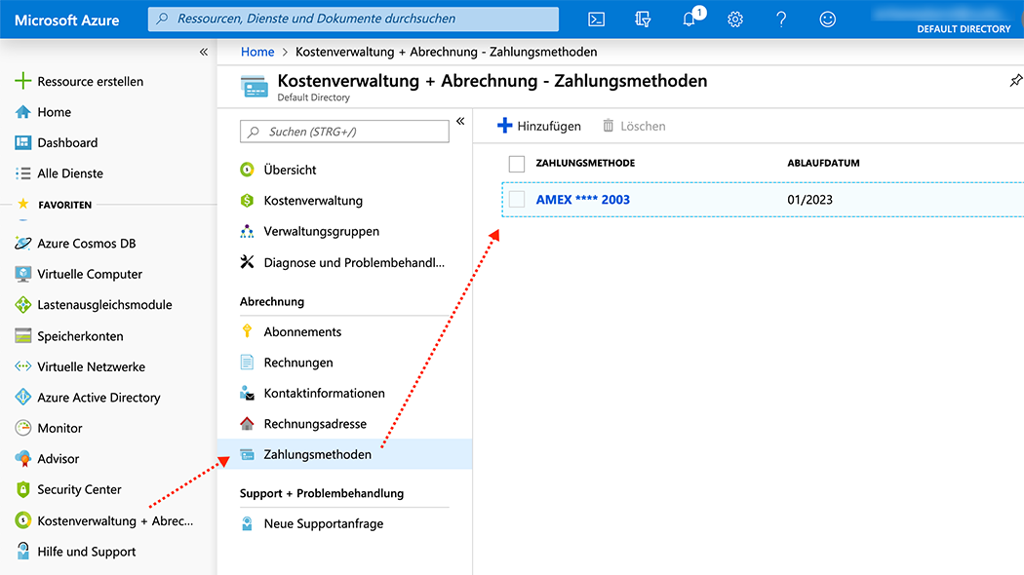1024x575 pixels.
Task: Pin the blade with the pin icon
Action: coord(1015,81)
